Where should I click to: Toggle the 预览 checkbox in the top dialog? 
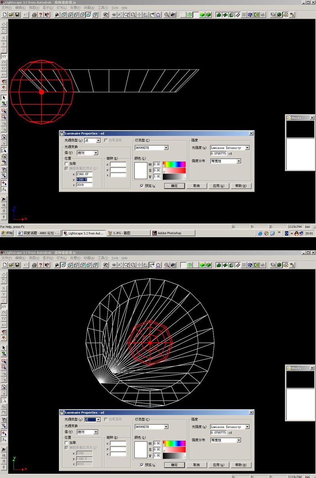click(142, 186)
